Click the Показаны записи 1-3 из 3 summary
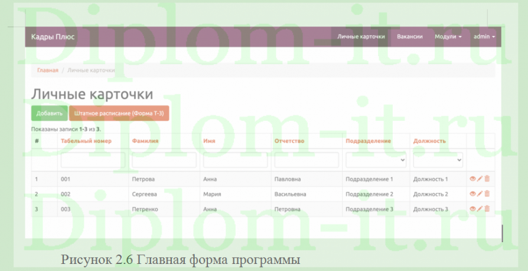Viewport: 528px width, 271px height. point(66,129)
